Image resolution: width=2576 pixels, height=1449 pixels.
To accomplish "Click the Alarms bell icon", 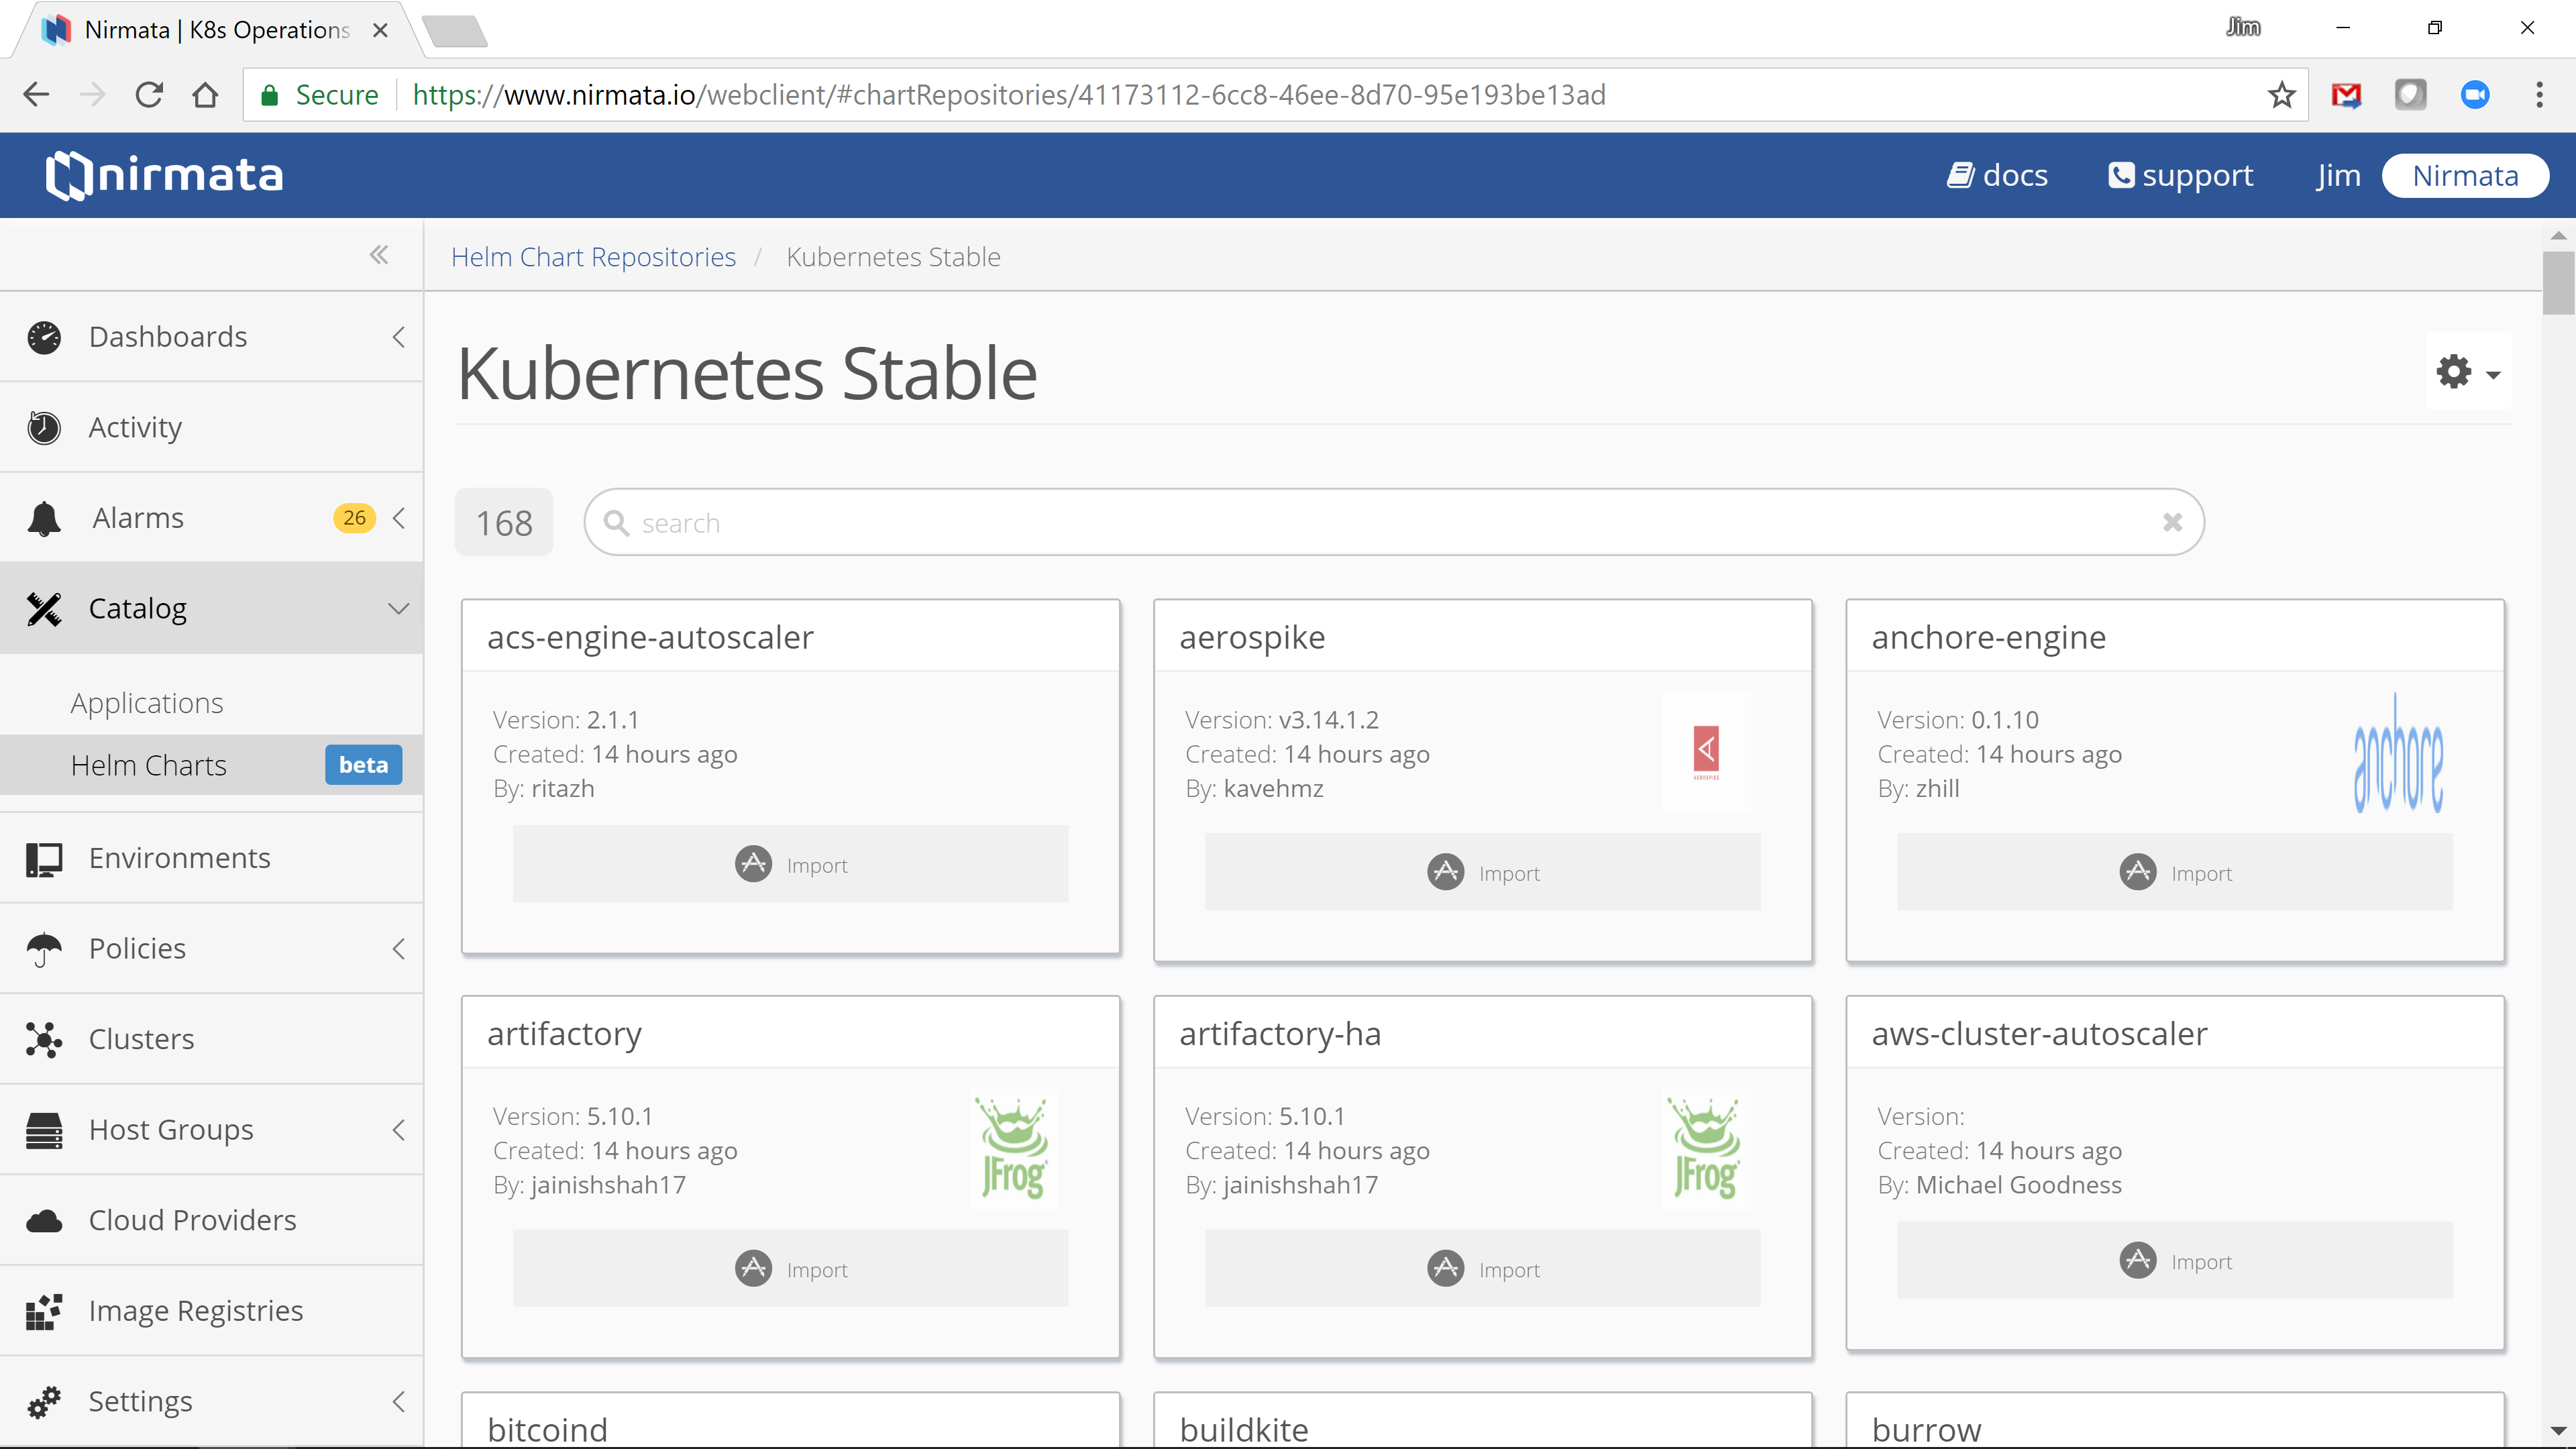I will 44,518.
